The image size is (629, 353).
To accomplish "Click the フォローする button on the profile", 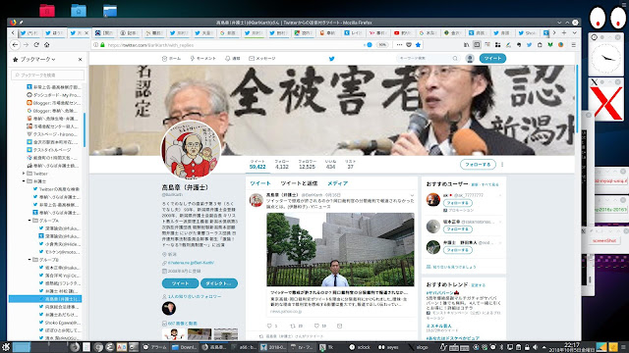I will click(478, 165).
